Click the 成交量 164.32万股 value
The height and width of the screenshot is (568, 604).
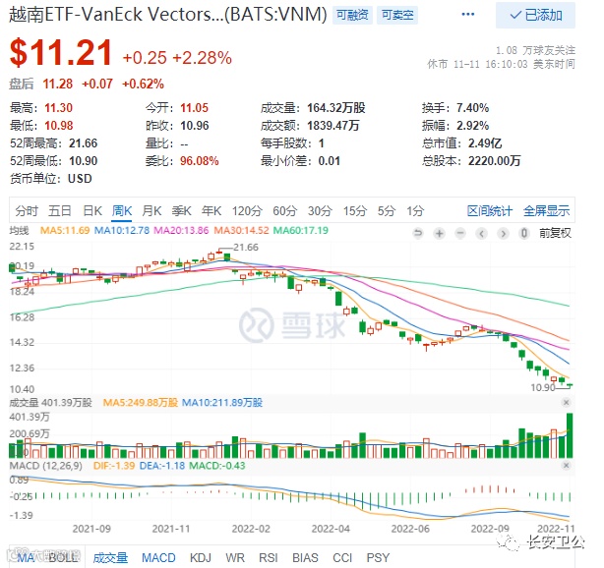click(x=335, y=108)
